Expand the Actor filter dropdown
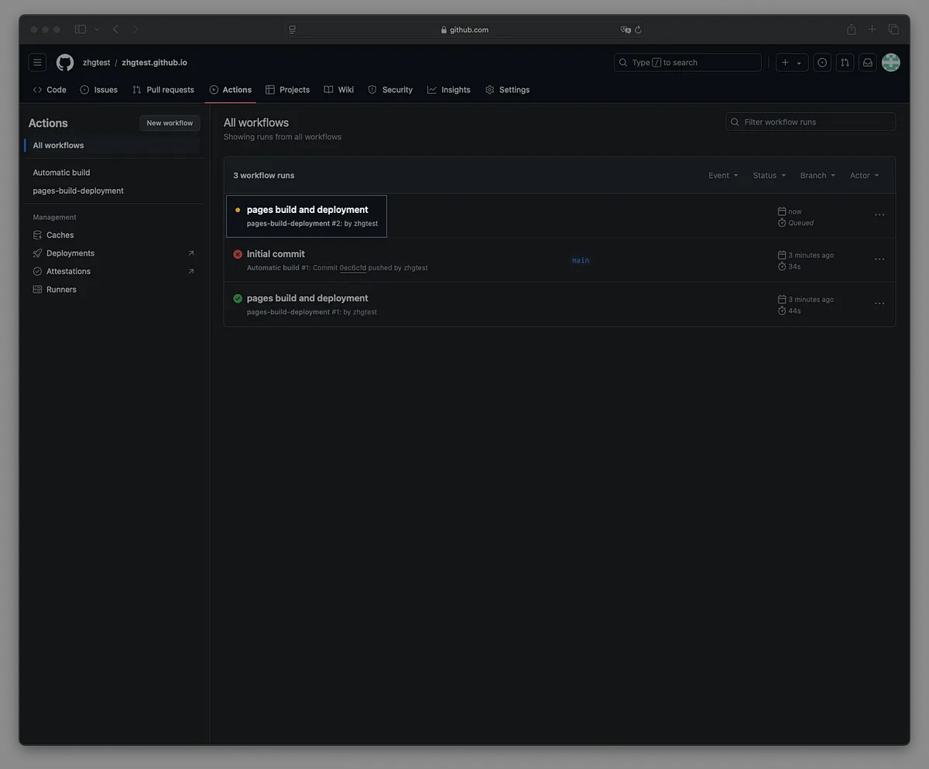The image size is (929, 769). (864, 176)
